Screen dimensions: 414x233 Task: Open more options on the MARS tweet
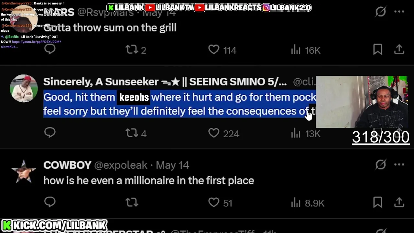(399, 12)
